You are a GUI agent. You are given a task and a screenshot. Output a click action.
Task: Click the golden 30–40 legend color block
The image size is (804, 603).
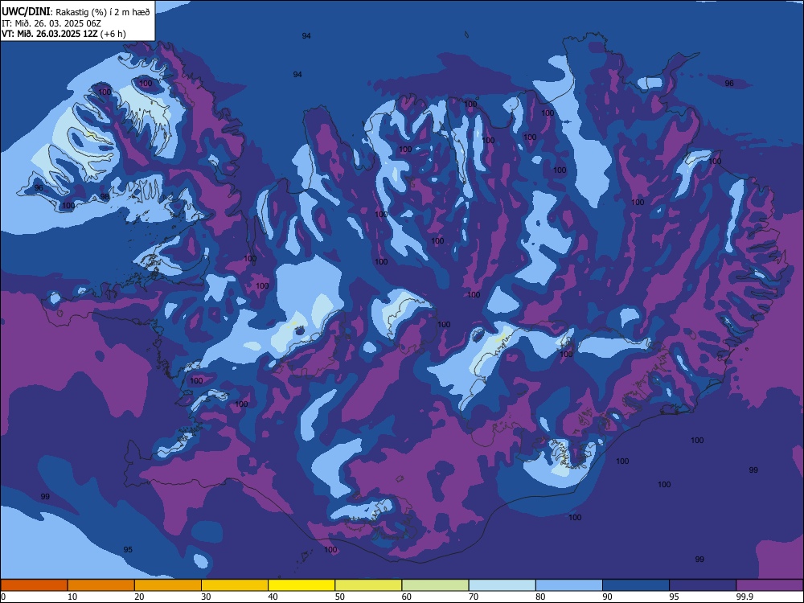click(235, 585)
